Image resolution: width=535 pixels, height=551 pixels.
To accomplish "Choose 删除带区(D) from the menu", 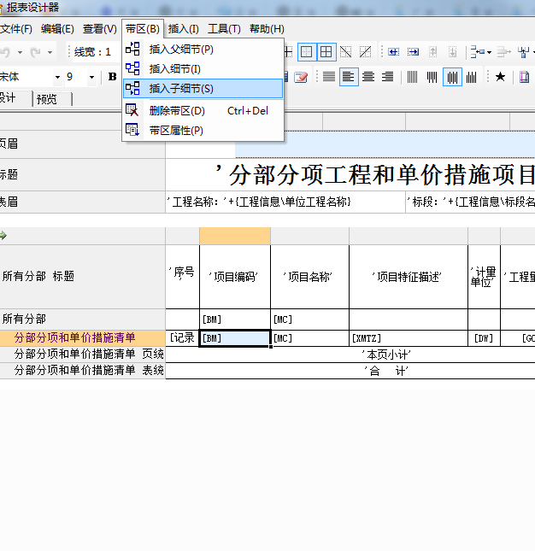I will pyautogui.click(x=203, y=111).
